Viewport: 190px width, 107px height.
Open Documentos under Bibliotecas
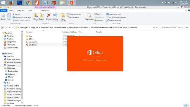coord(13,71)
